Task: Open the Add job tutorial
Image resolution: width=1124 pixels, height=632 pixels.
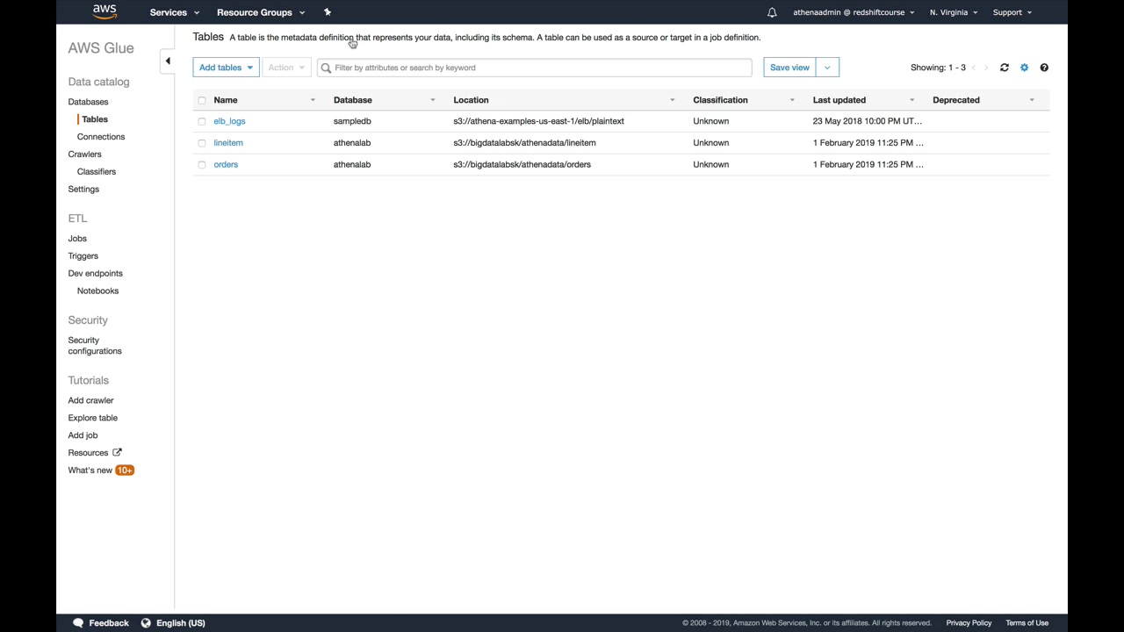Action: pyautogui.click(x=83, y=435)
